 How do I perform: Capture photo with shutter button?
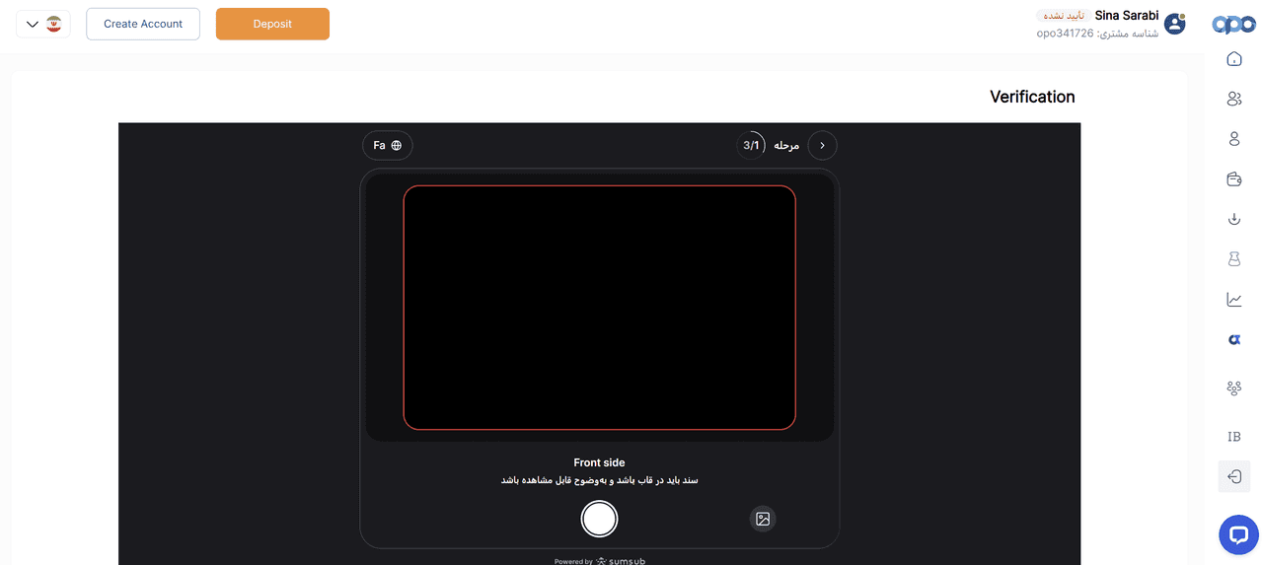coord(599,519)
